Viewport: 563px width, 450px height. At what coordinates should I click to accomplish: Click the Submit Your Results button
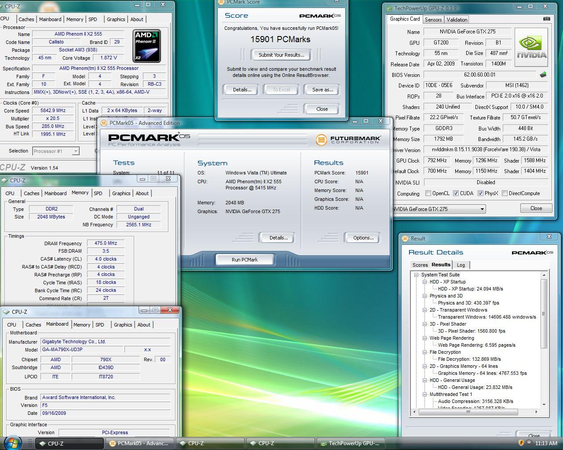coord(281,55)
